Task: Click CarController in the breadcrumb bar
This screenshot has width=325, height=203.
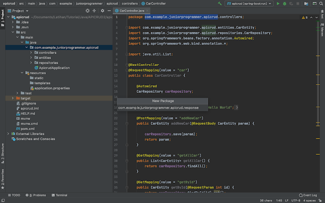Action: point(153,4)
